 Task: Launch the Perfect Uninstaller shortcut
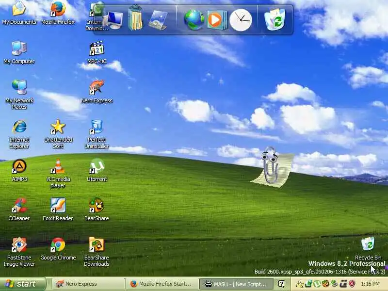tap(97, 134)
